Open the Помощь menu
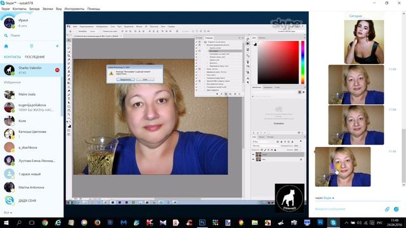Viewport: 406px width, 228px height. tap(93, 9)
